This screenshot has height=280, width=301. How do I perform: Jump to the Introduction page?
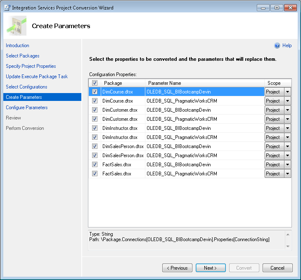[17, 45]
